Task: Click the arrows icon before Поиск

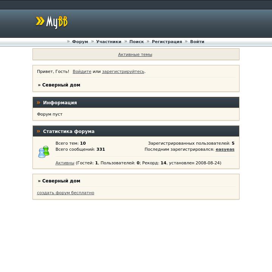Action: tap(126, 42)
